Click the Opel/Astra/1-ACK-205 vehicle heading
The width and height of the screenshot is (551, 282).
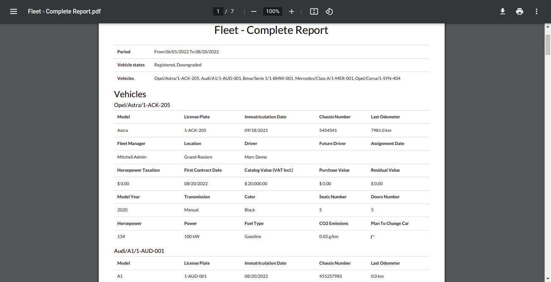(142, 105)
